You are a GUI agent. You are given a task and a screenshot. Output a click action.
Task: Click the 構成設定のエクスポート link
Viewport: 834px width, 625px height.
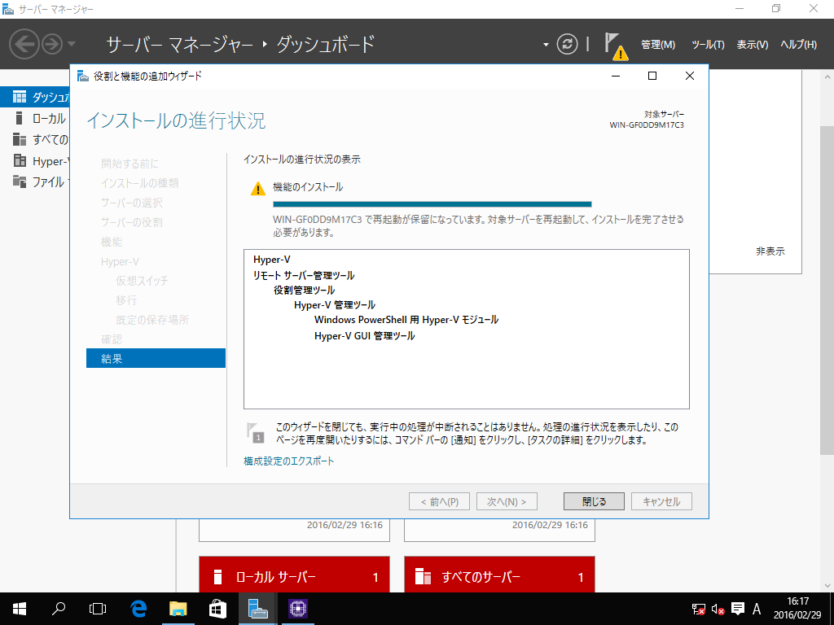[x=289, y=461]
